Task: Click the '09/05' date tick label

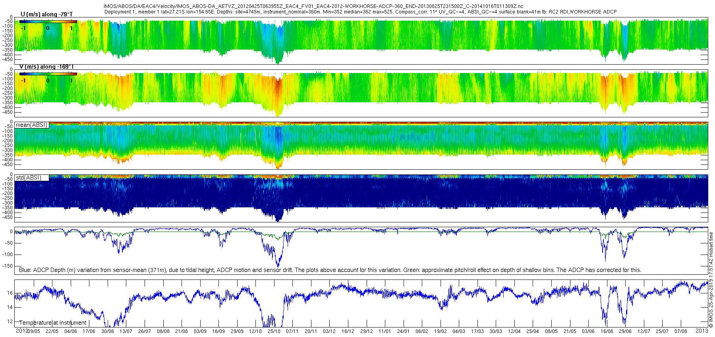Action: click(33, 331)
